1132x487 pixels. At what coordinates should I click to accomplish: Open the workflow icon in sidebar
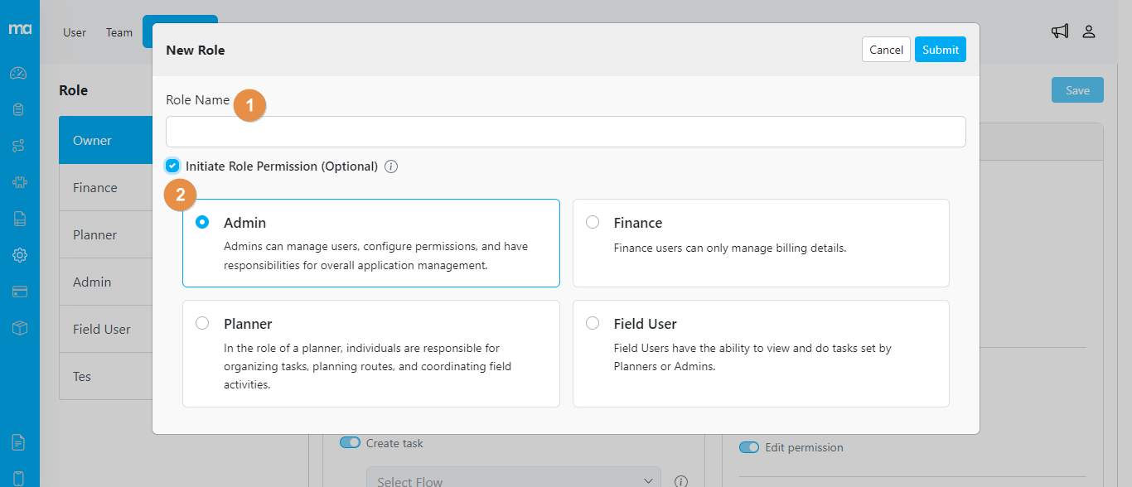pyautogui.click(x=19, y=146)
